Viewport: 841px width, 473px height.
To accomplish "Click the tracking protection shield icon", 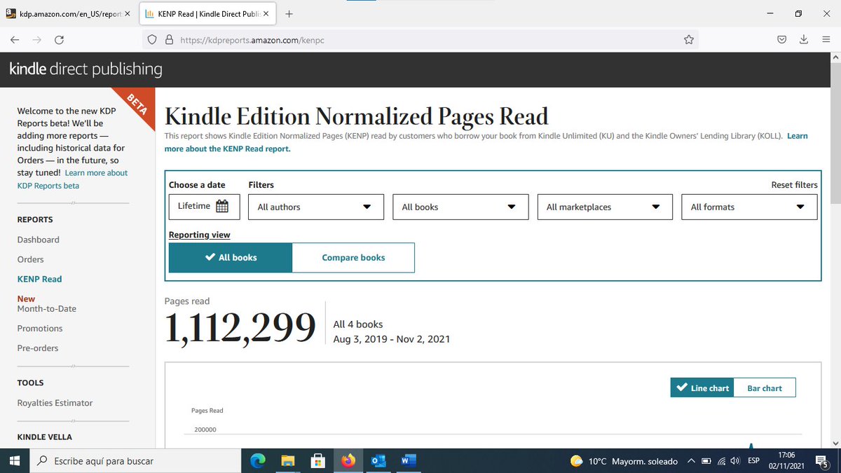I will (152, 40).
